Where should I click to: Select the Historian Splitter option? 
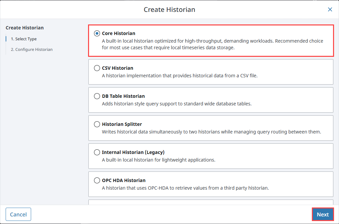(x=97, y=124)
